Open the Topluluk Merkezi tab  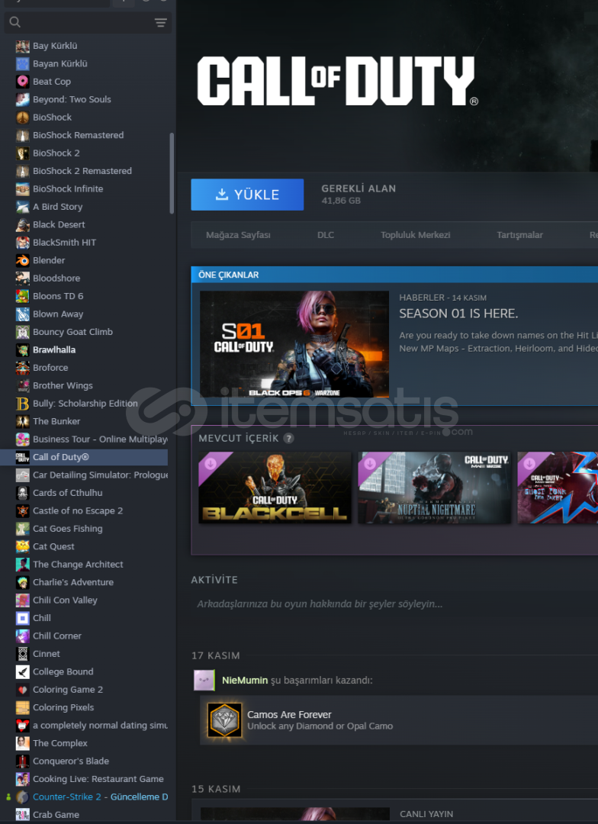(415, 235)
